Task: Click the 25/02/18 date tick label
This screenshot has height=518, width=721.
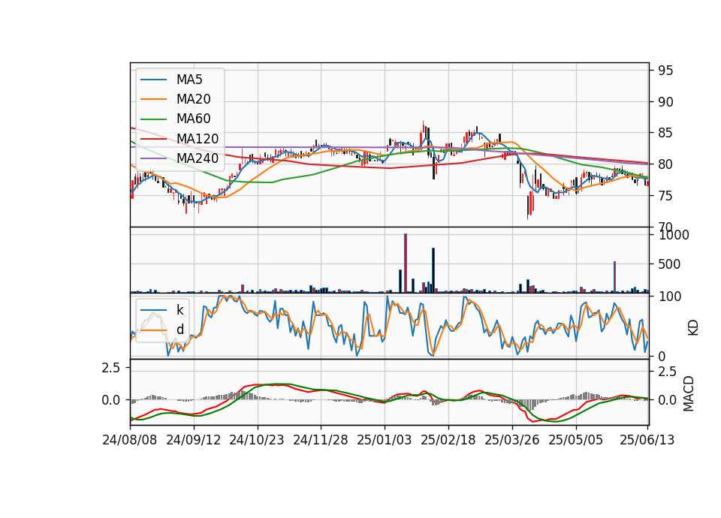Action: tap(448, 440)
